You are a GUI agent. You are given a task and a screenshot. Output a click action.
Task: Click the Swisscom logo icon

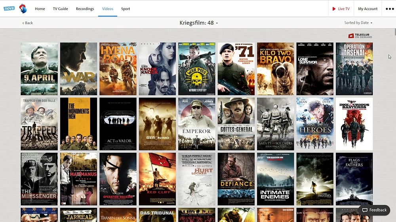coord(23,9)
